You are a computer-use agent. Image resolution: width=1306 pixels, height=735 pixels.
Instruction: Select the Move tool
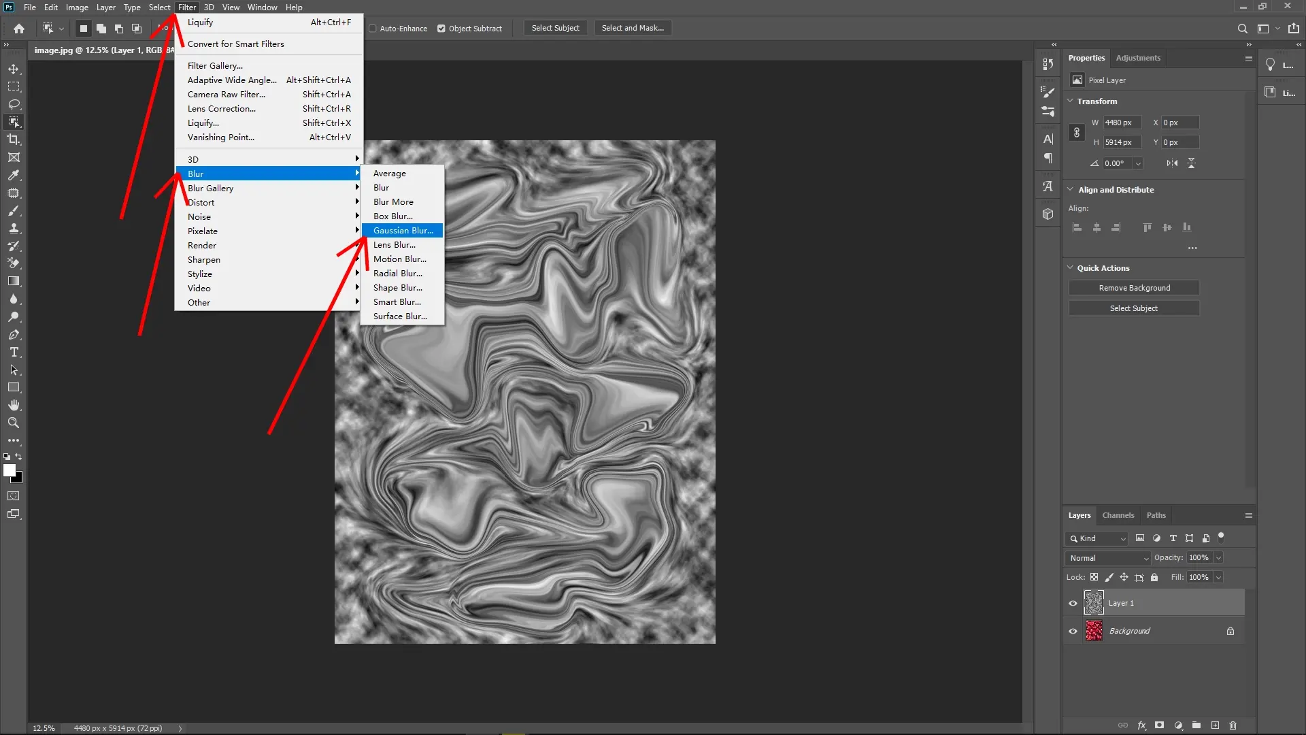14,69
